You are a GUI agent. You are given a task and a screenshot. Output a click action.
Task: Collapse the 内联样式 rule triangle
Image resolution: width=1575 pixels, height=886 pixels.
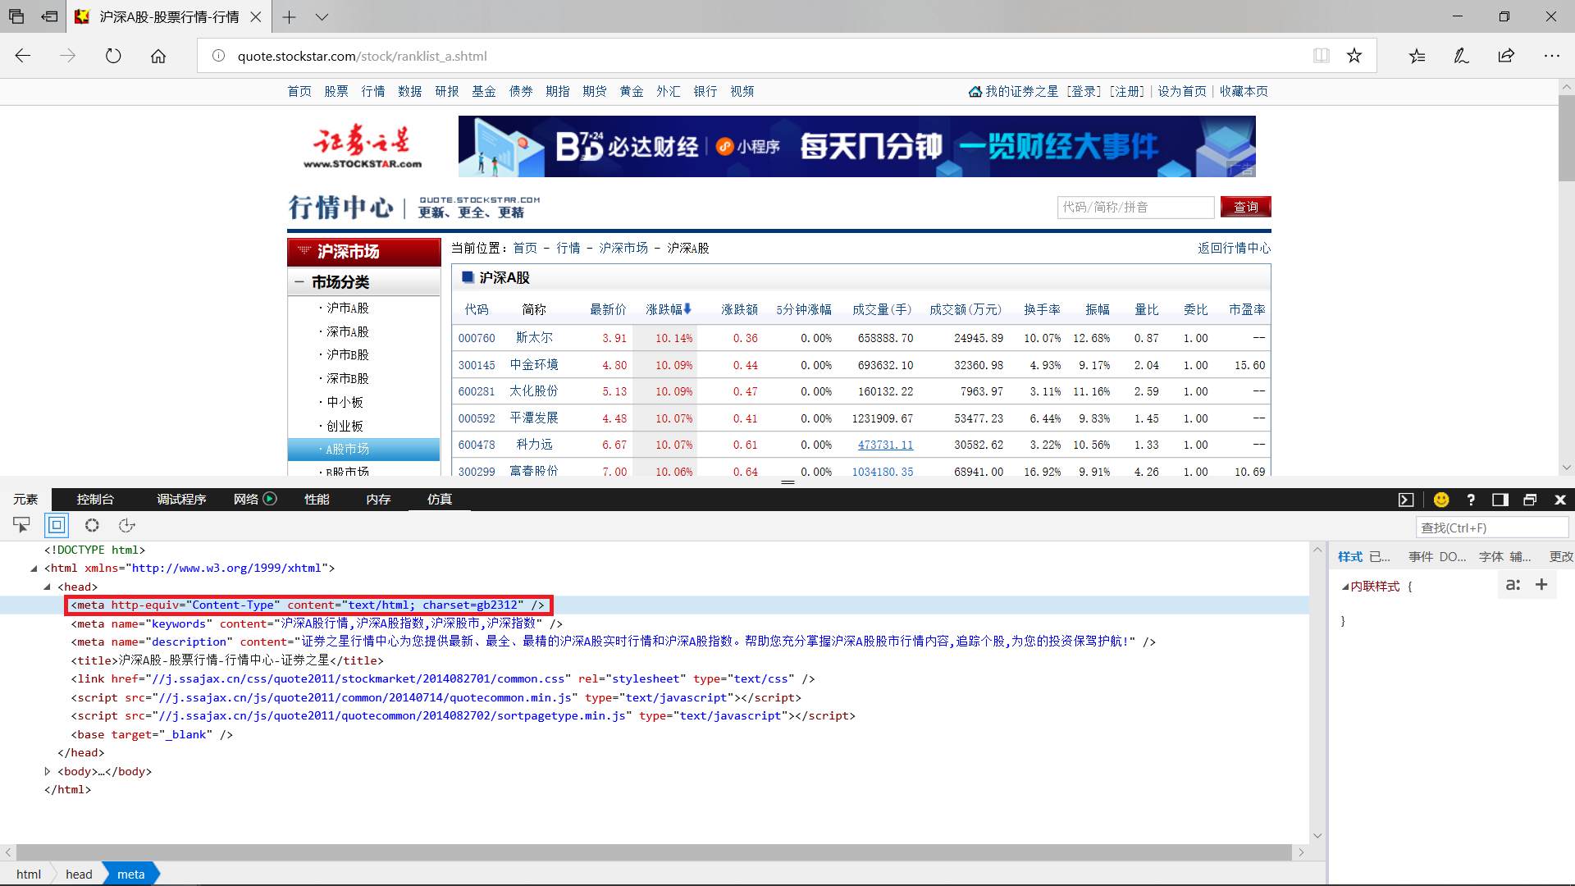(1344, 586)
